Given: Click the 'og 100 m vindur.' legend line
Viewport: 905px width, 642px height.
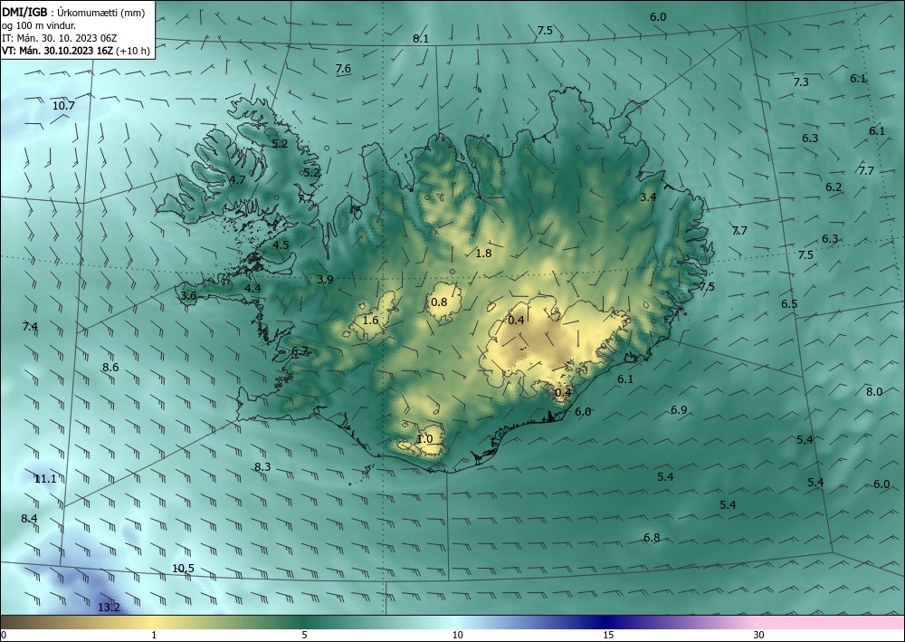Looking at the screenshot, I should coord(39,25).
